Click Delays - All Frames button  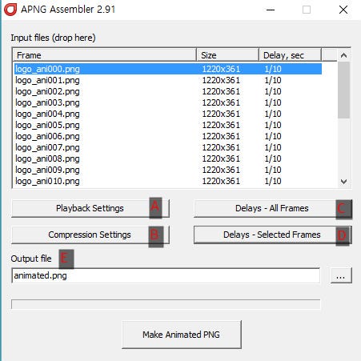273,208
